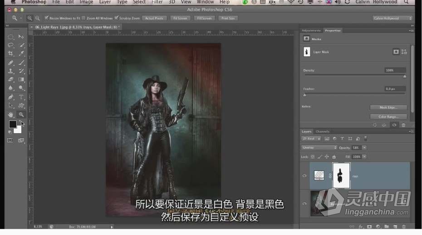
Task: Filter layers by type layers
Action: click(342, 139)
